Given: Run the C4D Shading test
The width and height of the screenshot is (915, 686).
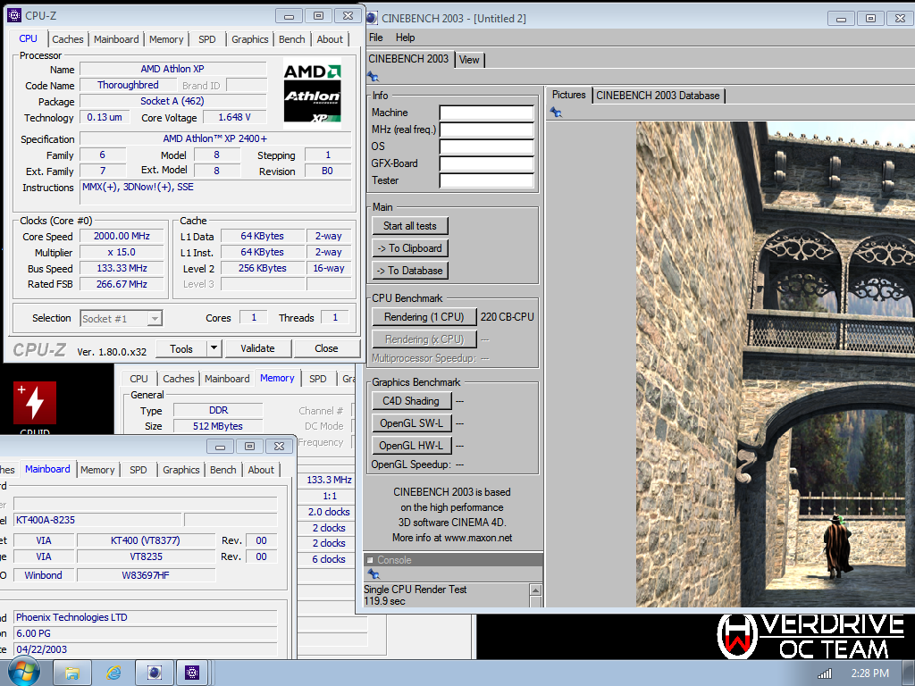Looking at the screenshot, I should point(411,401).
